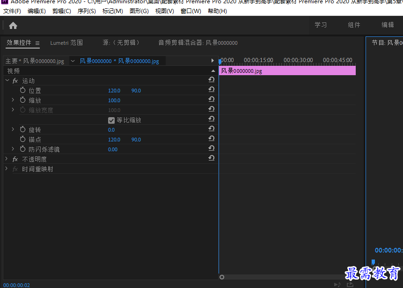Image resolution: width=403 pixels, height=288 pixels.
Task: Toggle the 时间重映射 fx button
Action: (x=15, y=169)
